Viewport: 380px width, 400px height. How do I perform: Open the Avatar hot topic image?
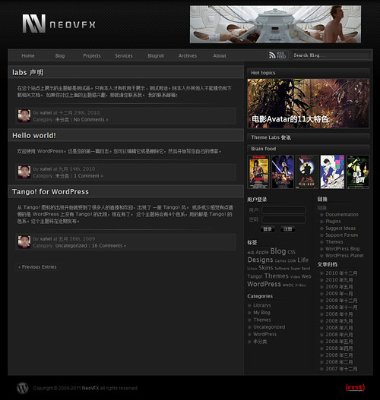pyautogui.click(x=308, y=103)
